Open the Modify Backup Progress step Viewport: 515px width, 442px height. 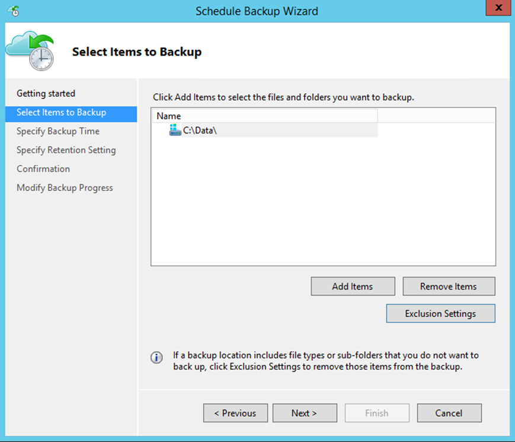tap(65, 188)
